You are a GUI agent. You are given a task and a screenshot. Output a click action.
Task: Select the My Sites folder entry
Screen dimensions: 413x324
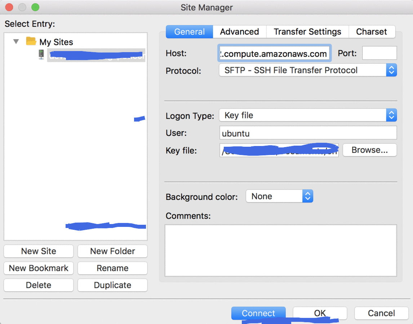(x=56, y=42)
